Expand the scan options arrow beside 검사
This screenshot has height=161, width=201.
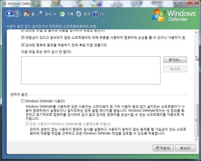(55, 14)
